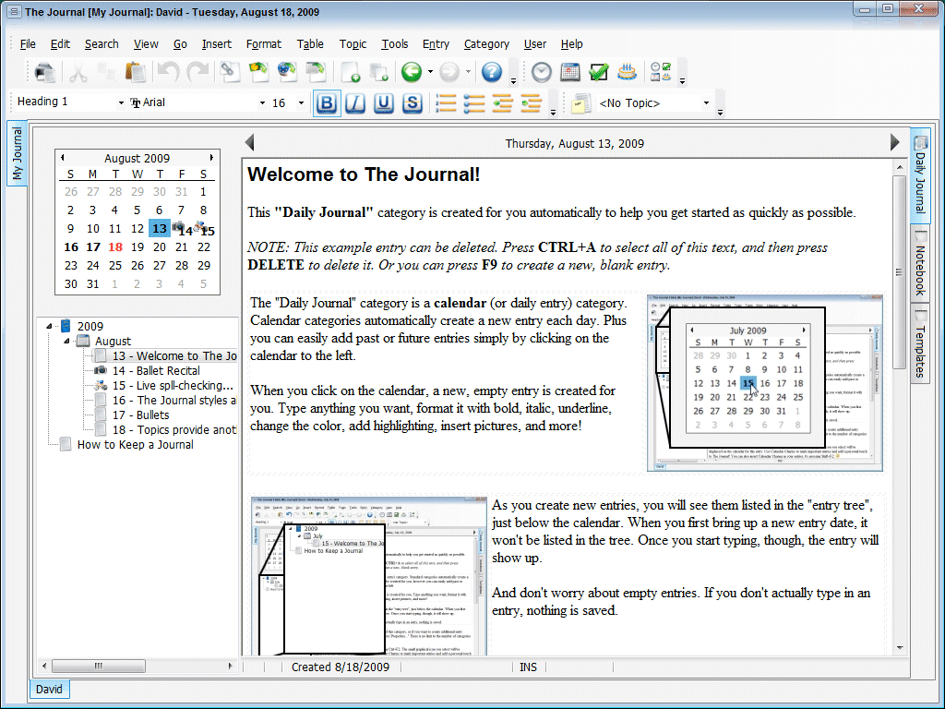This screenshot has width=945, height=709.
Task: Open the Arial font dropdown
Action: [262, 103]
